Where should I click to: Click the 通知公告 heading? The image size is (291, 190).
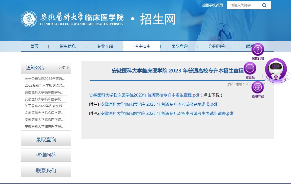coord(35,68)
